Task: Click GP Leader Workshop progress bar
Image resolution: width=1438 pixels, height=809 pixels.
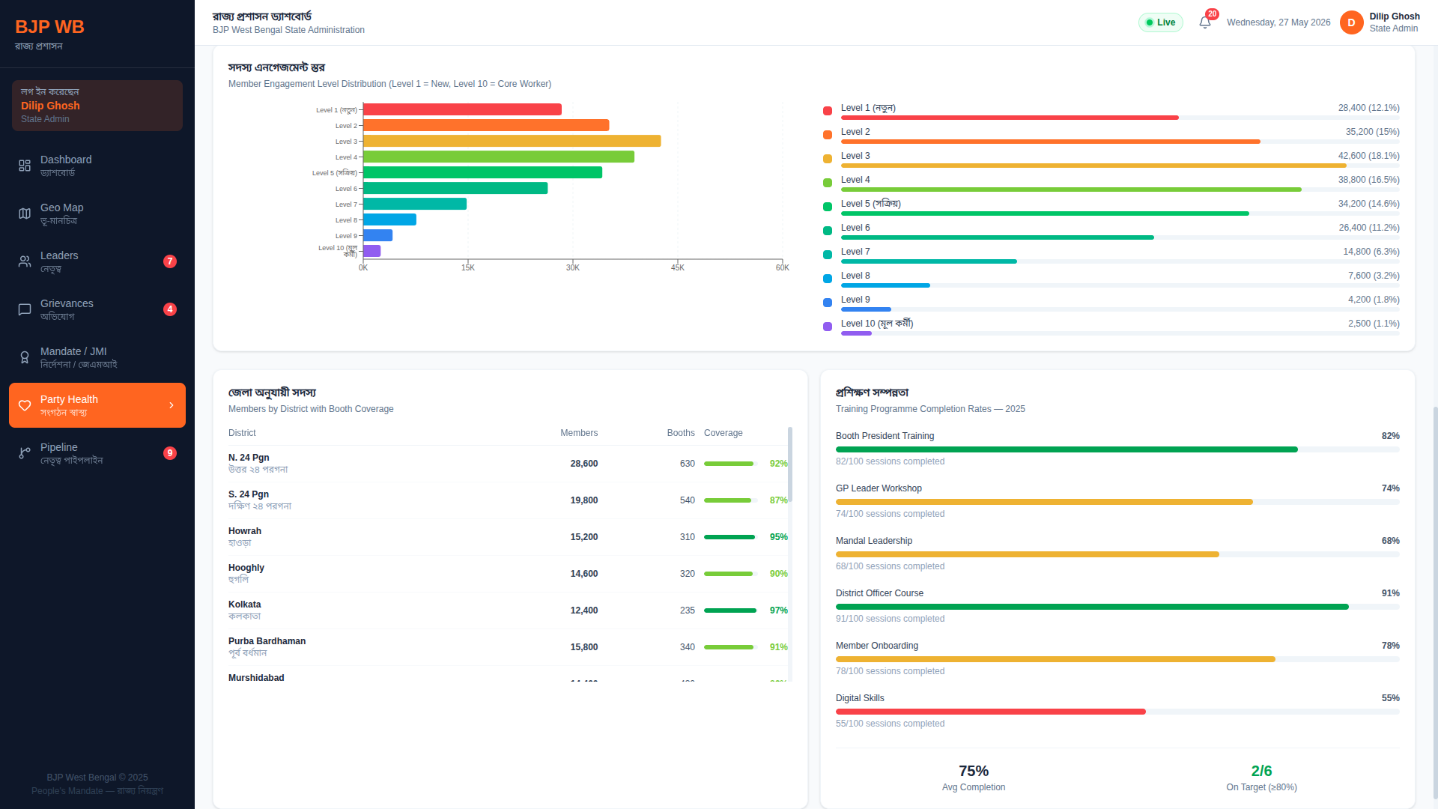Action: (x=1117, y=502)
